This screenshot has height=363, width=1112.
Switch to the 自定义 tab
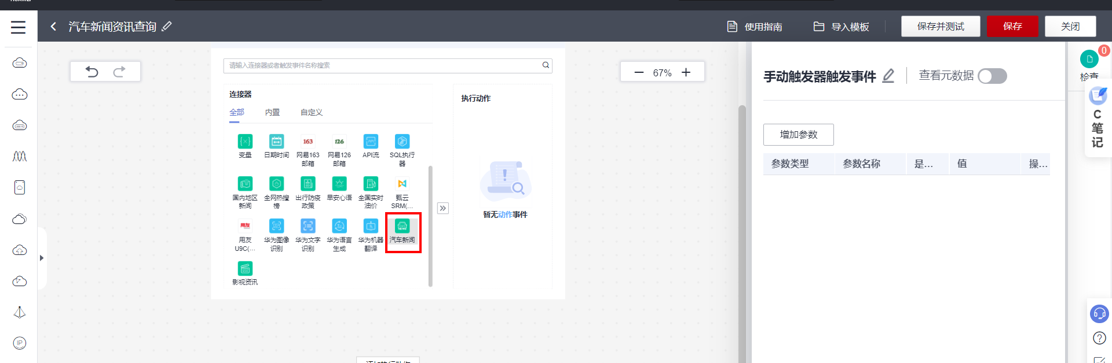tap(312, 112)
